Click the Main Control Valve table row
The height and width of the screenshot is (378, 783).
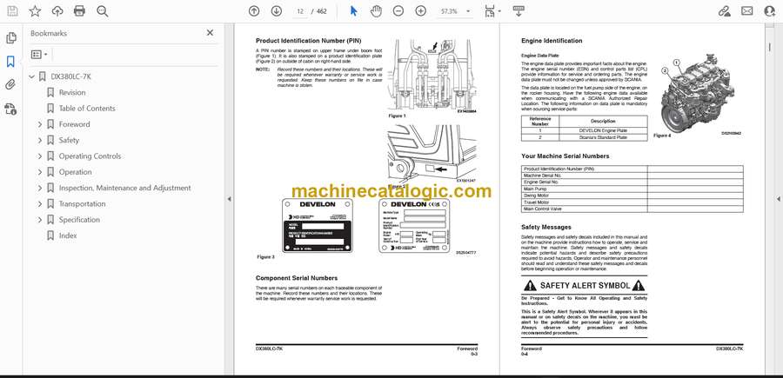click(x=632, y=209)
